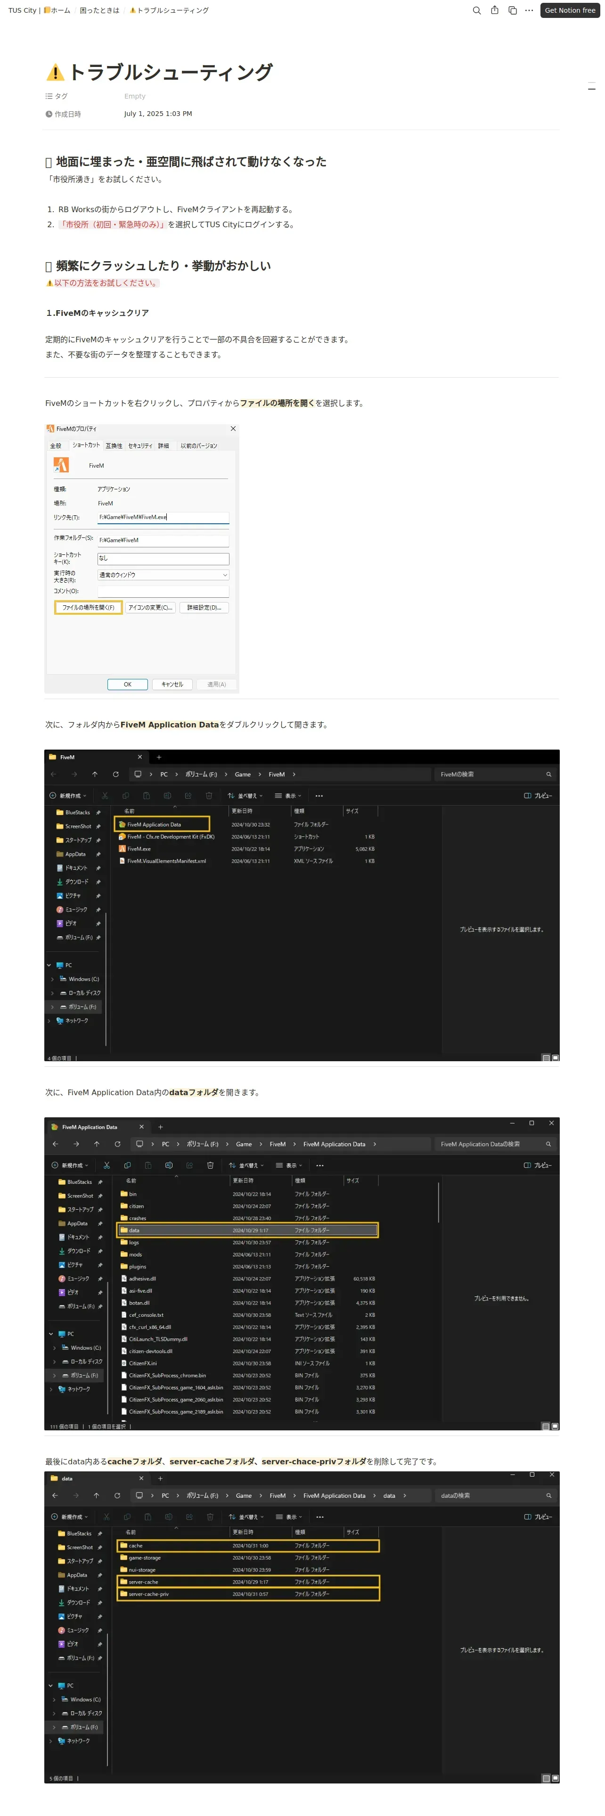
Task: Click the red 市役所（初回・緊急時のみ） text
Action: click(113, 224)
